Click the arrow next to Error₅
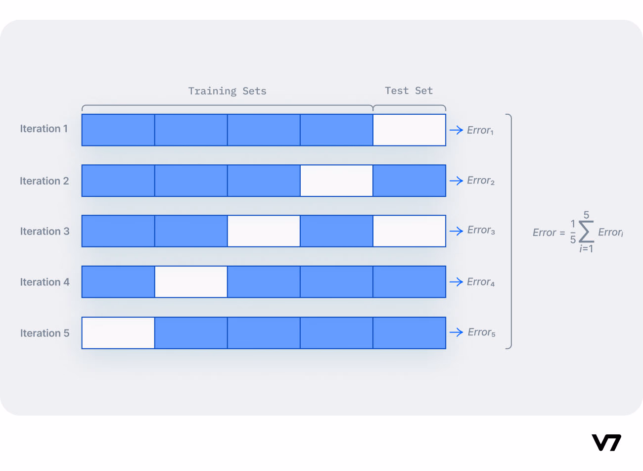643x471 pixels. 456,332
